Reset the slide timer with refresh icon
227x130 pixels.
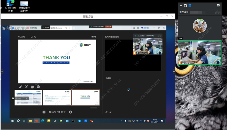(32, 37)
